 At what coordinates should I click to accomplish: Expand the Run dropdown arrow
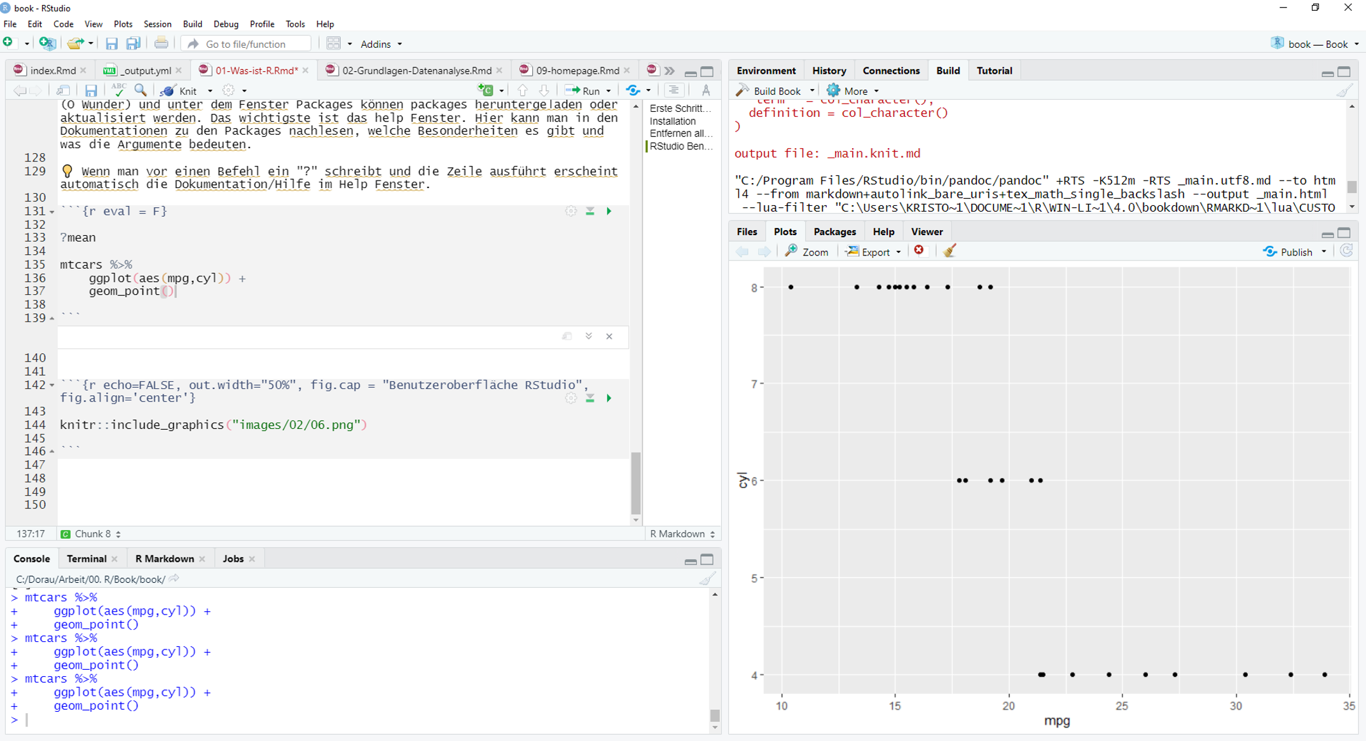608,90
